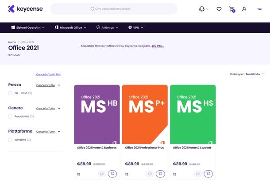Screen dimensions: 270x191
Task: Click the Office icon next to Microsoft Office
Action: pyautogui.click(x=57, y=27)
